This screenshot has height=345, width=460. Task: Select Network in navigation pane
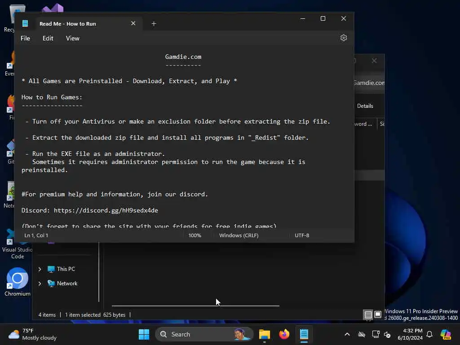coord(62,283)
